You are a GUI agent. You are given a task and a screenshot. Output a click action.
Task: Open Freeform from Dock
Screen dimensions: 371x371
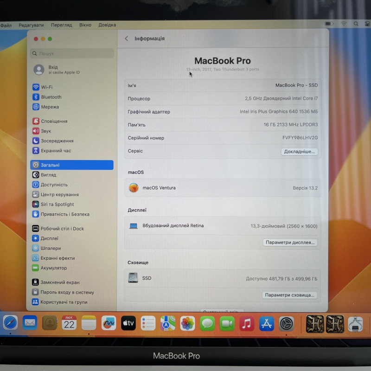click(x=109, y=323)
